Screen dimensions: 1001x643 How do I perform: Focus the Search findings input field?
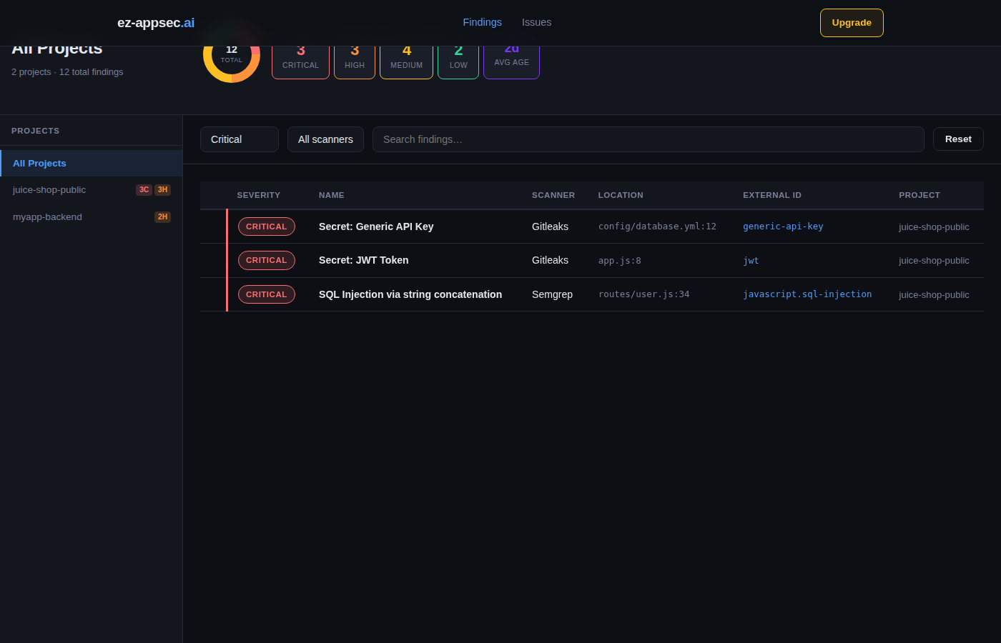tap(648, 139)
